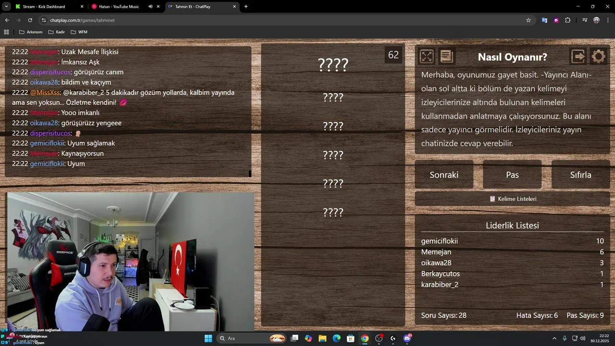Screen dimensions: 615x346
Task: Click the purple extension icon in toolbar
Action: (556, 20)
